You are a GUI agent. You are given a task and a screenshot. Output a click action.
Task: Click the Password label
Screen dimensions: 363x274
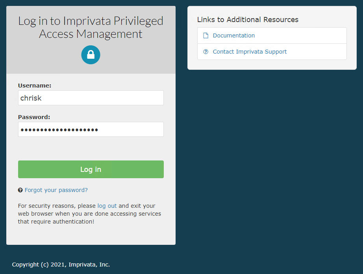click(x=33, y=117)
